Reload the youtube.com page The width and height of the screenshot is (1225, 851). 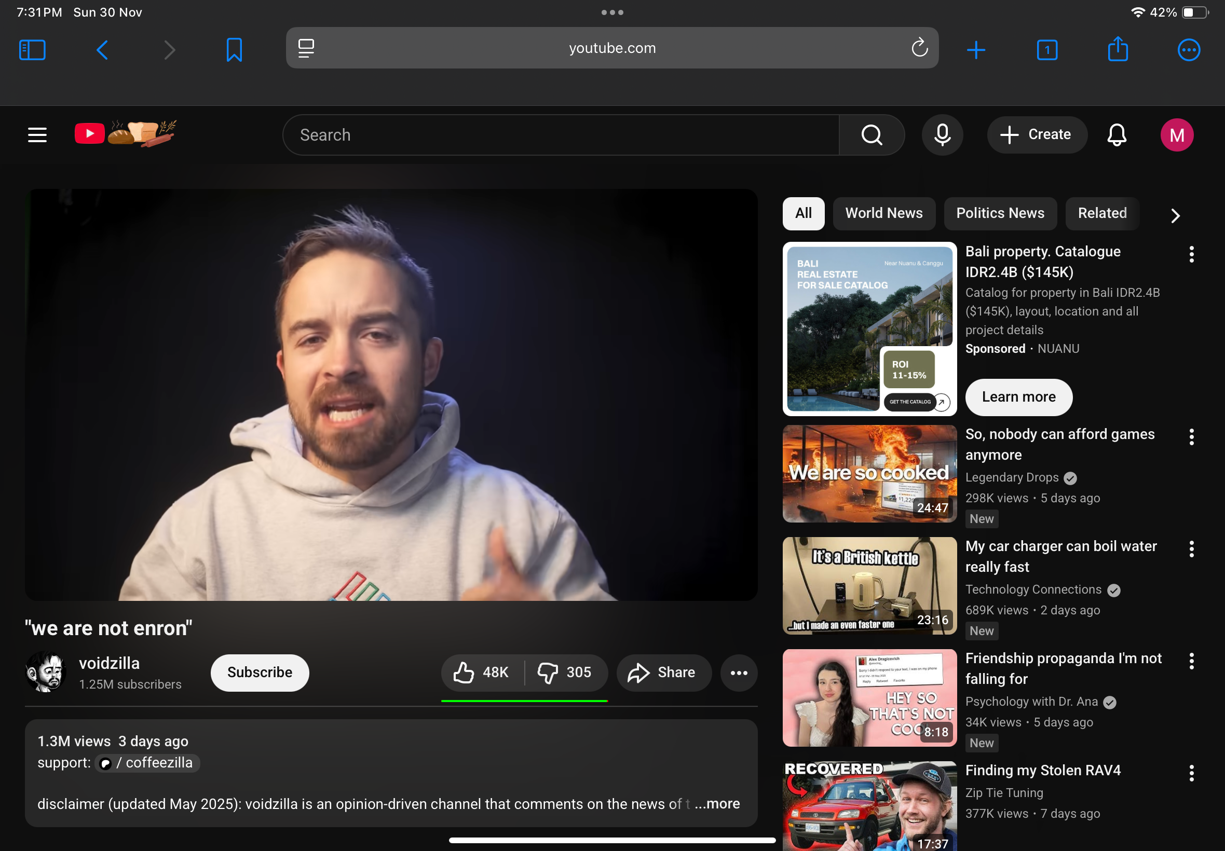[919, 48]
